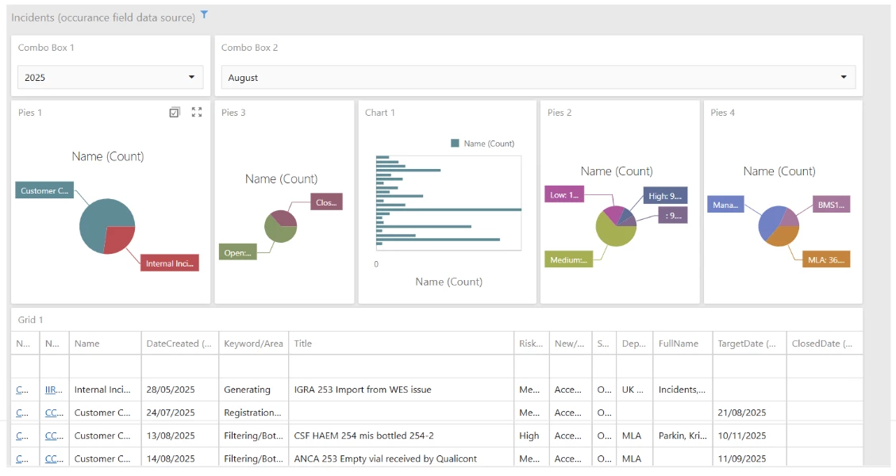This screenshot has height=476, width=896.
Task: Click the orange MLA label in Pies 4
Action: (x=827, y=259)
